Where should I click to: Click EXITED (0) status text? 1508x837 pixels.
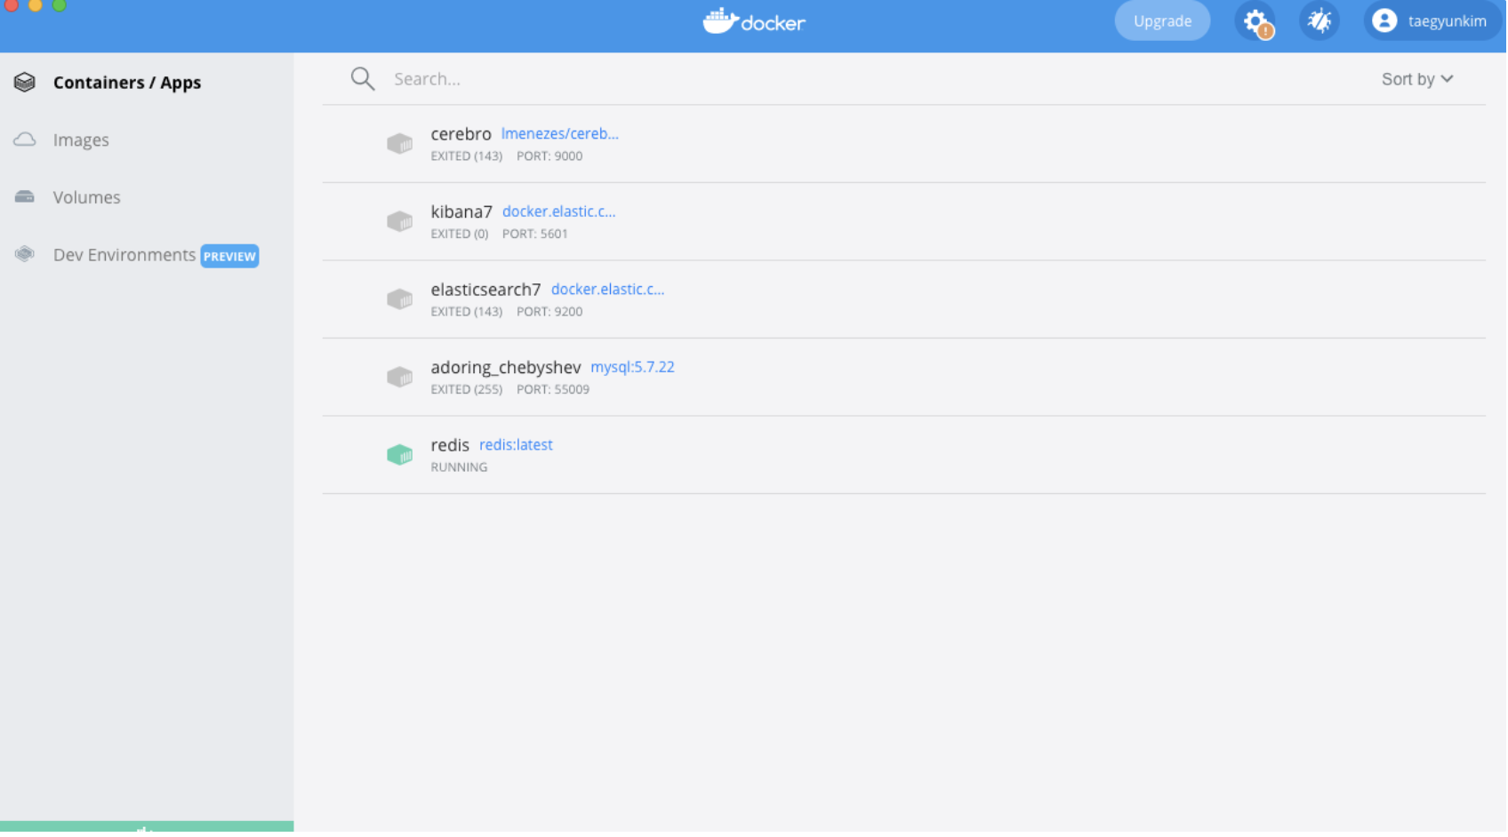[460, 235]
